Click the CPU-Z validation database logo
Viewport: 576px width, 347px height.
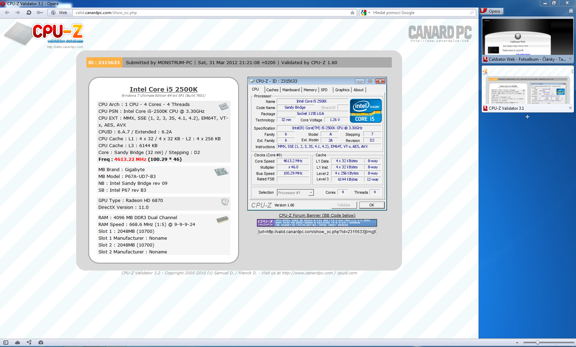(x=44, y=34)
